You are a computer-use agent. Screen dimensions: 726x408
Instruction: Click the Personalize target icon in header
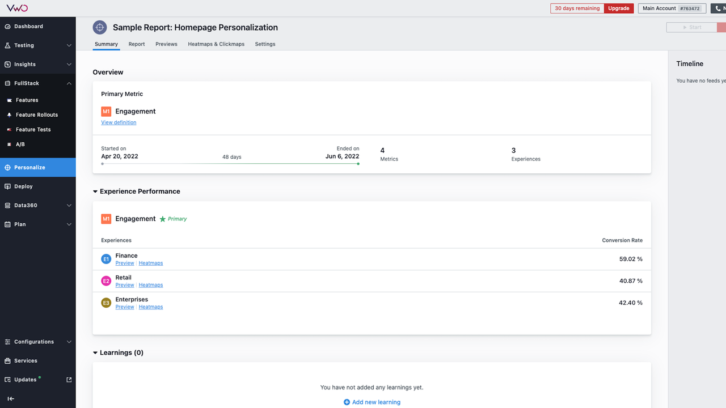pos(100,27)
